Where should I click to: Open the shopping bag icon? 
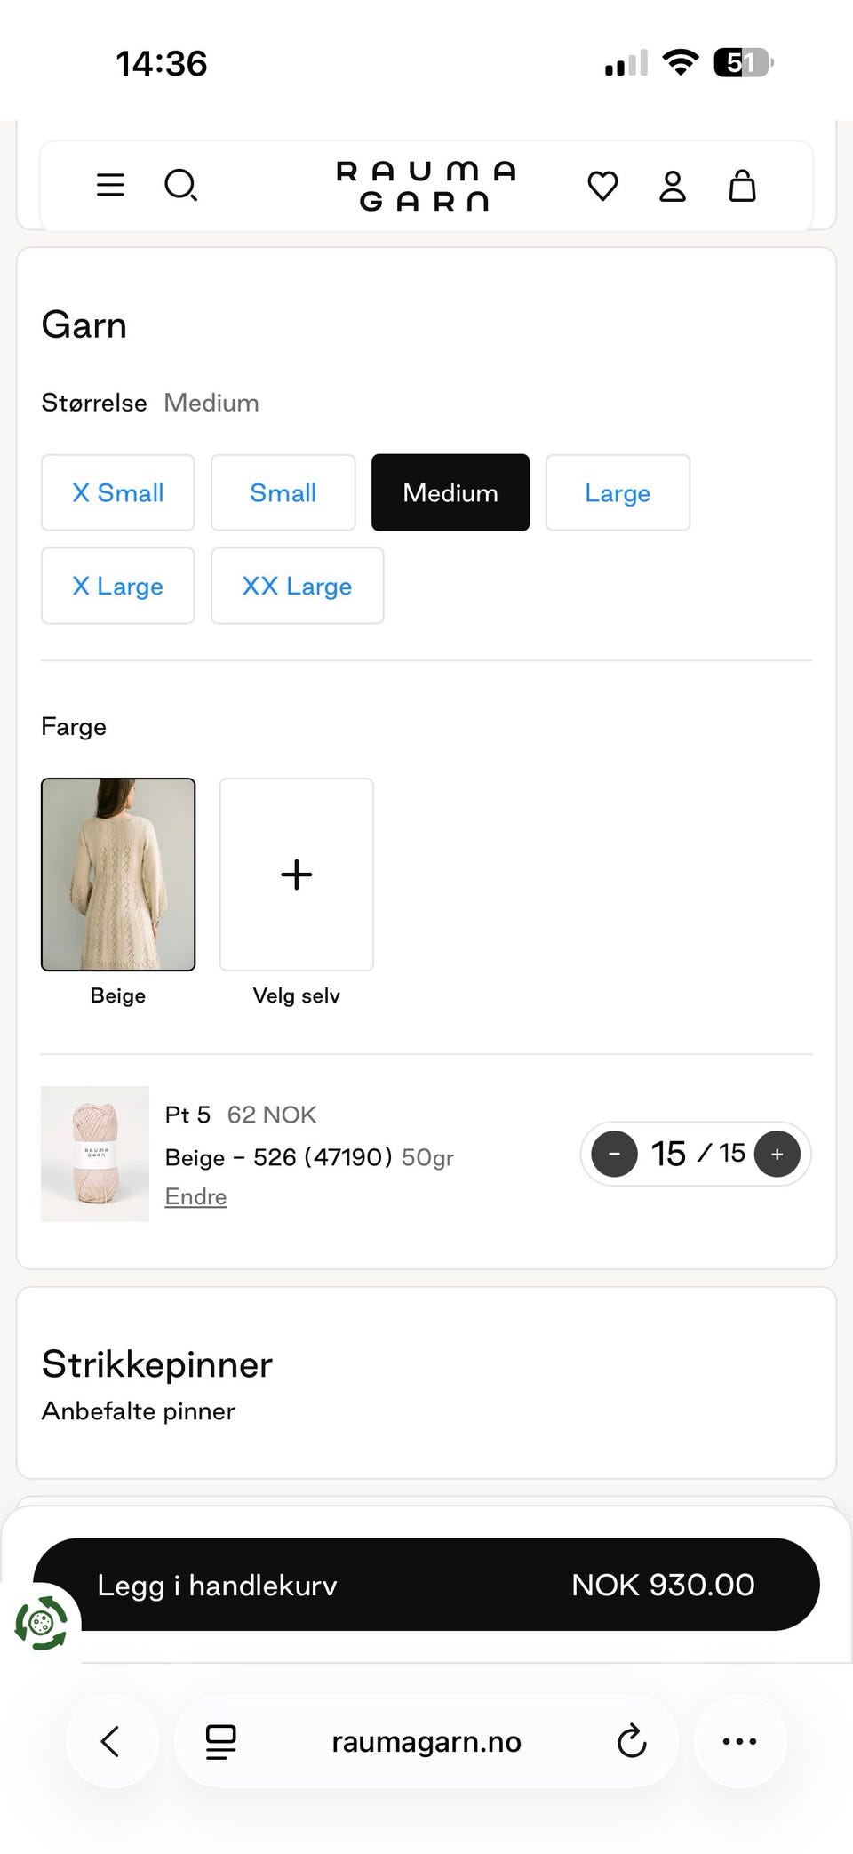pos(742,186)
